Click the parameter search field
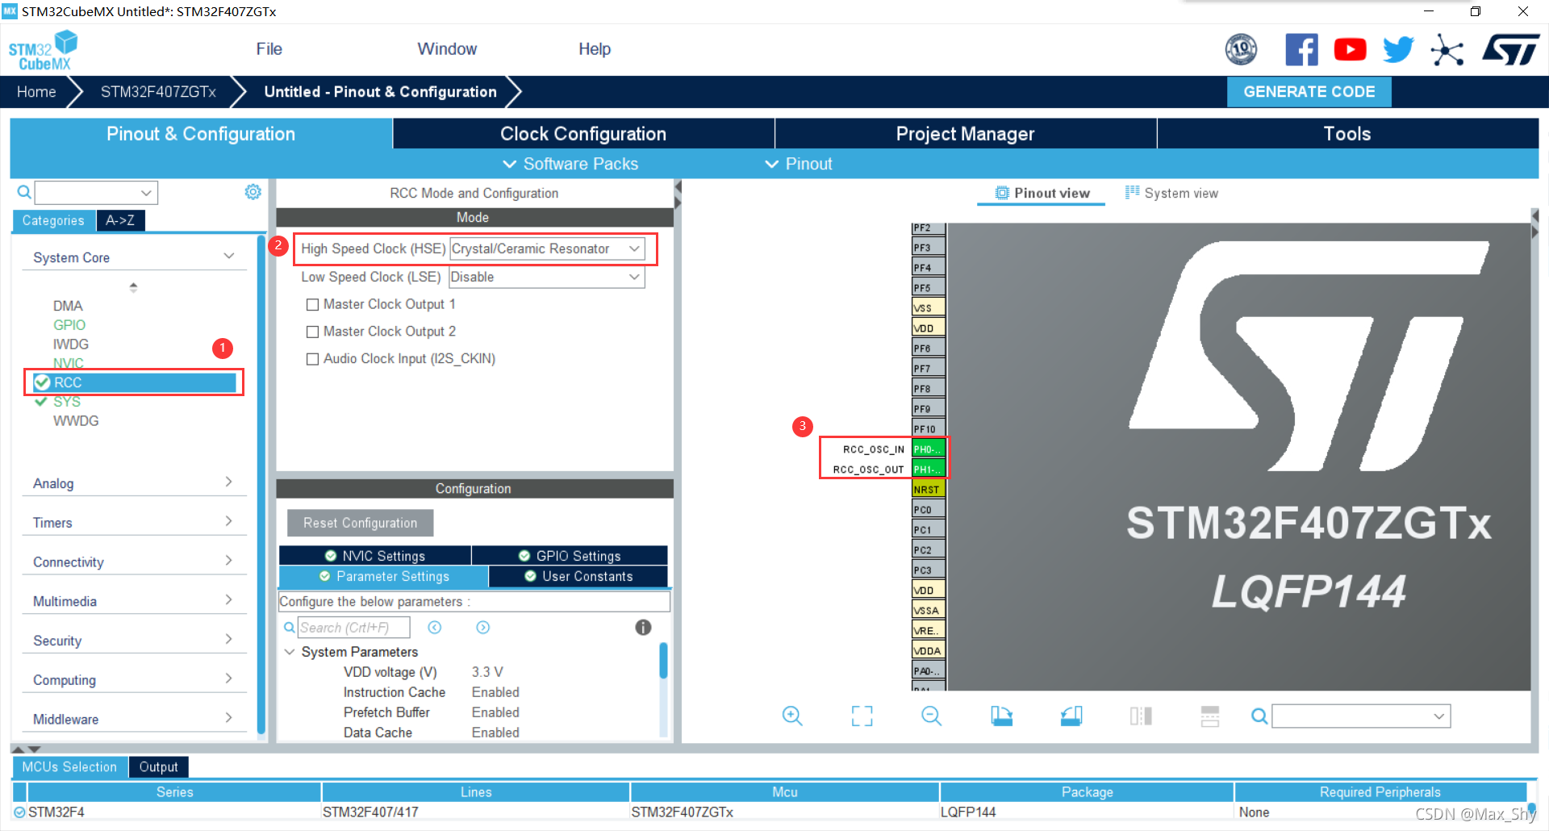 click(354, 628)
